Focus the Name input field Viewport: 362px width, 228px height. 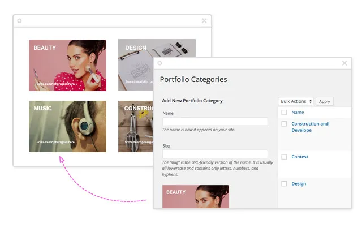[215, 122]
